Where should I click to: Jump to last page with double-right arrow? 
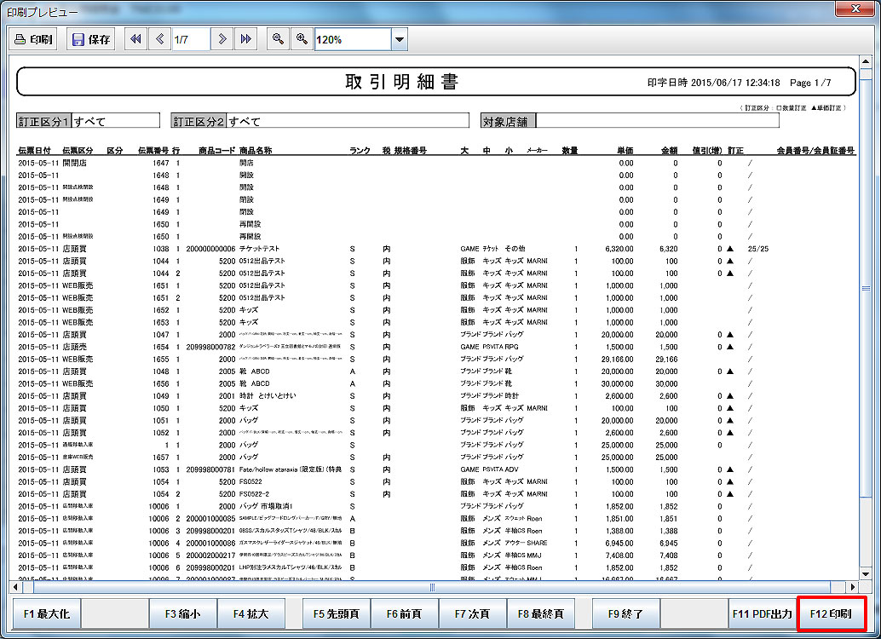coord(246,39)
